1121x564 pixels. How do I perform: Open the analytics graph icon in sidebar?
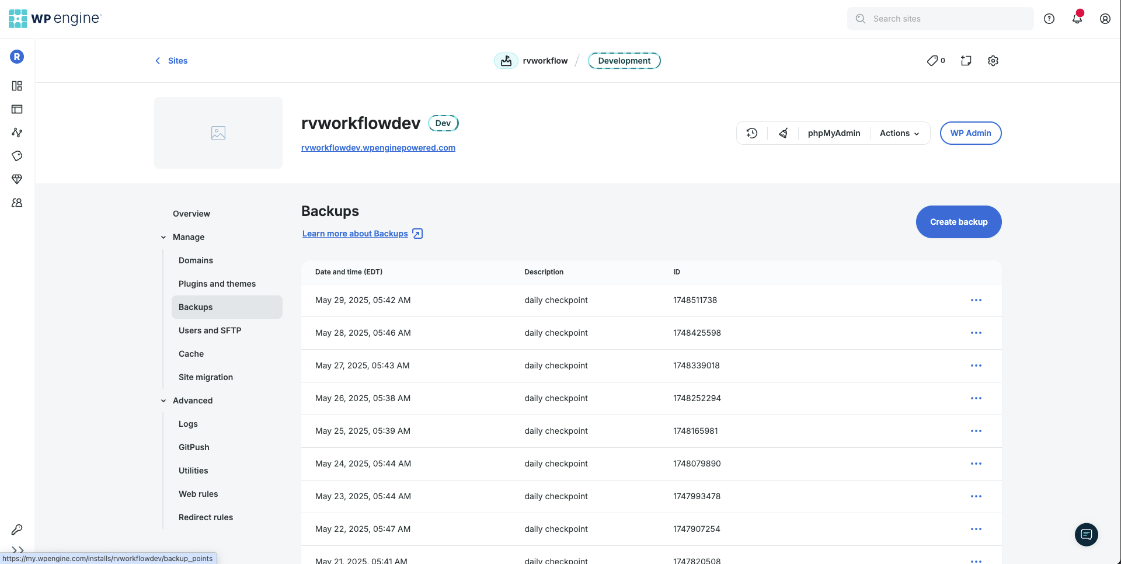pyautogui.click(x=17, y=133)
